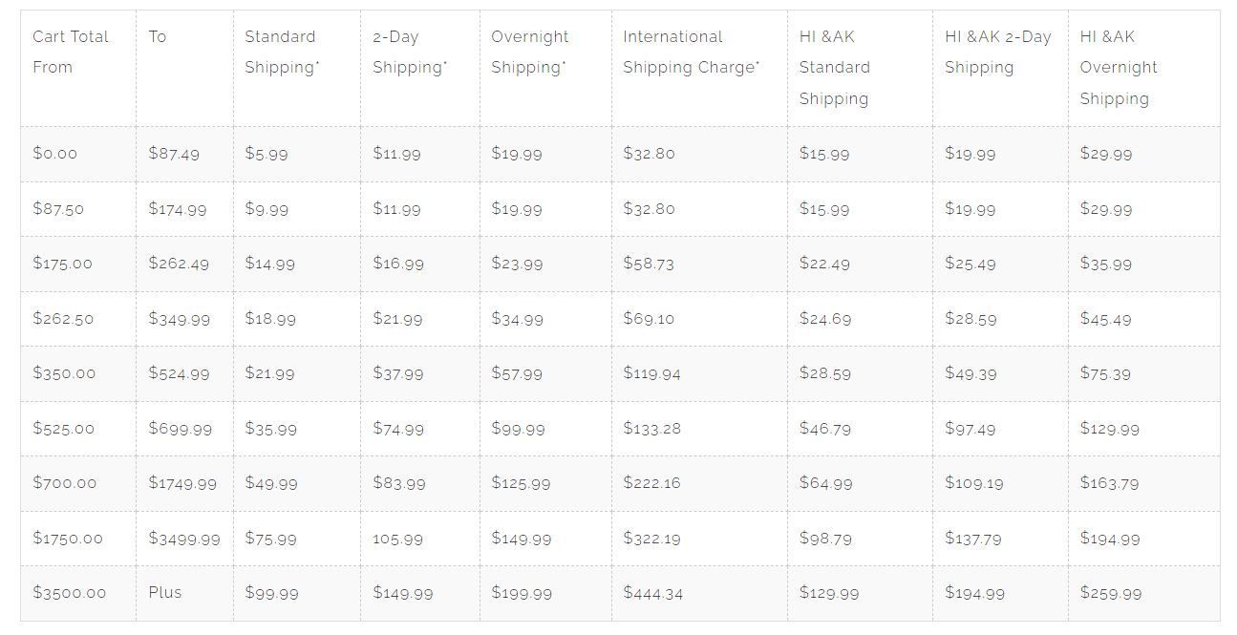This screenshot has width=1237, height=635.
Task: Click the 105.99 2-day shipping cell
Action: pyautogui.click(x=397, y=539)
